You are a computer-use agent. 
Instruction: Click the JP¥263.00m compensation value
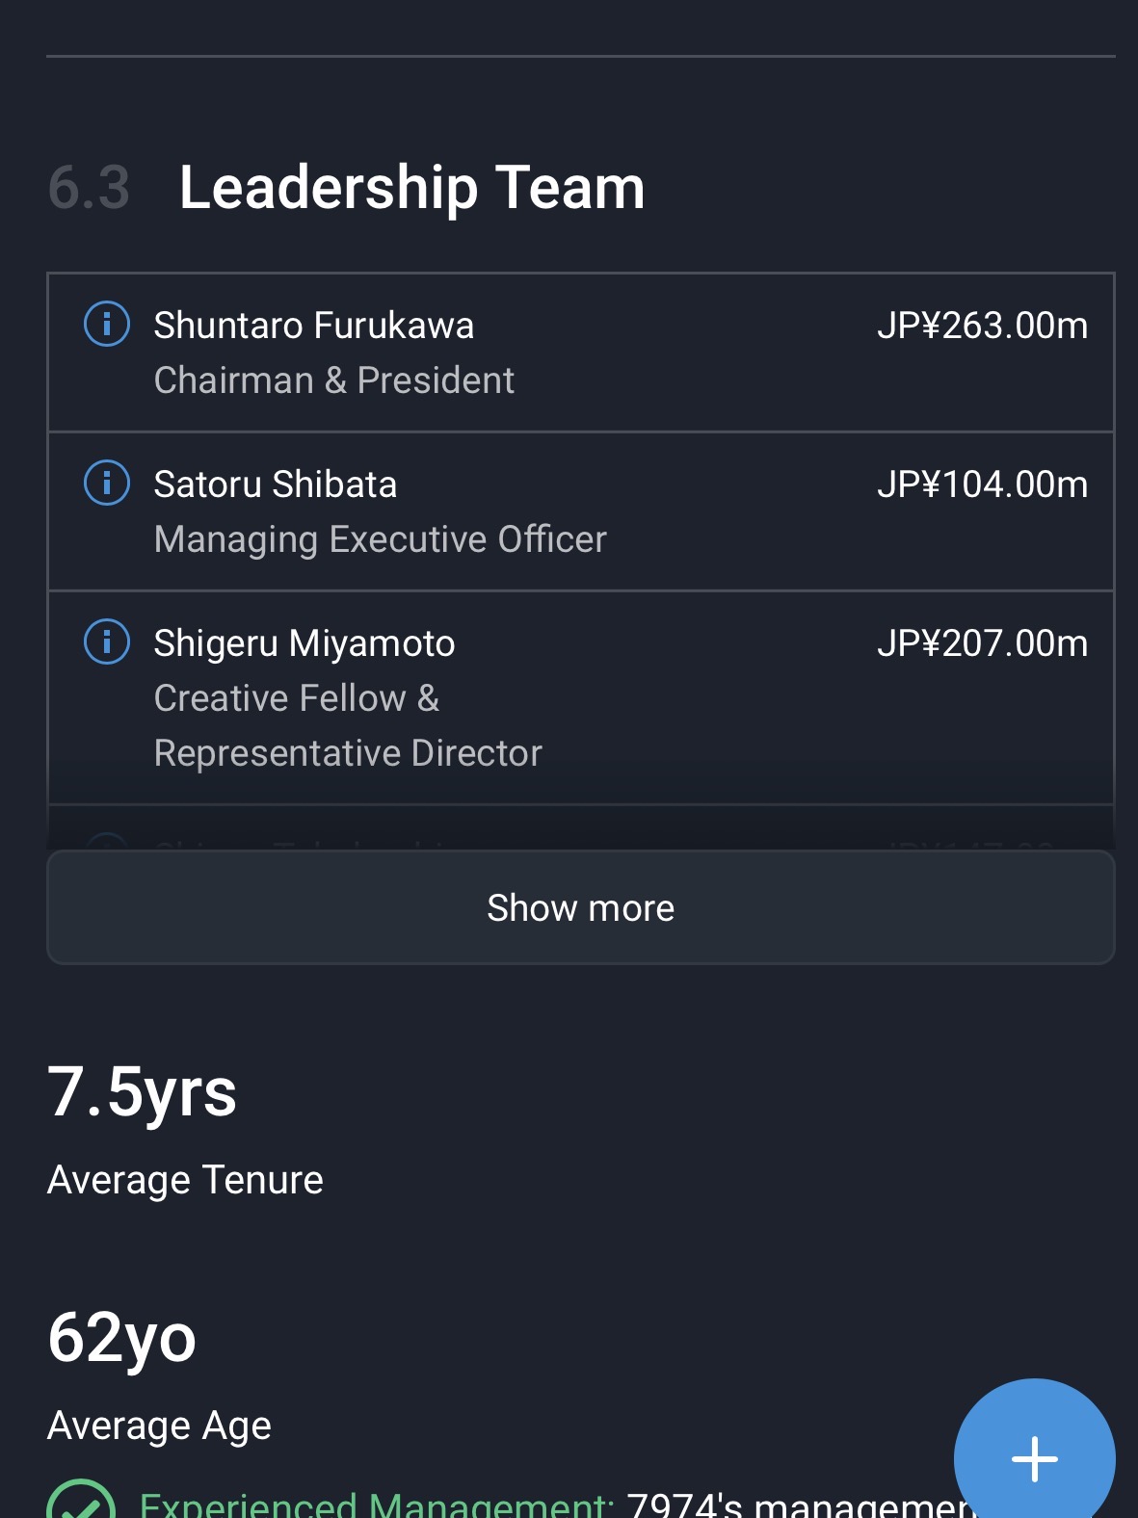point(982,326)
